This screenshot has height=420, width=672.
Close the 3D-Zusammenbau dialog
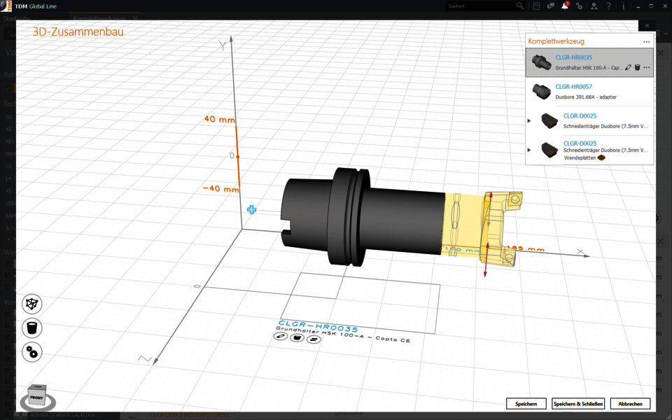pyautogui.click(x=647, y=26)
